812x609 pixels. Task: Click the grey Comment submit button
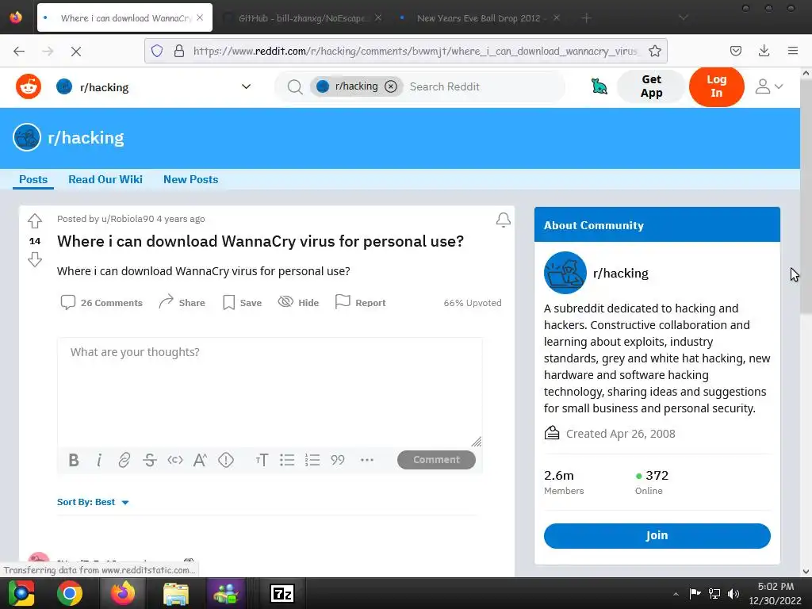436,460
